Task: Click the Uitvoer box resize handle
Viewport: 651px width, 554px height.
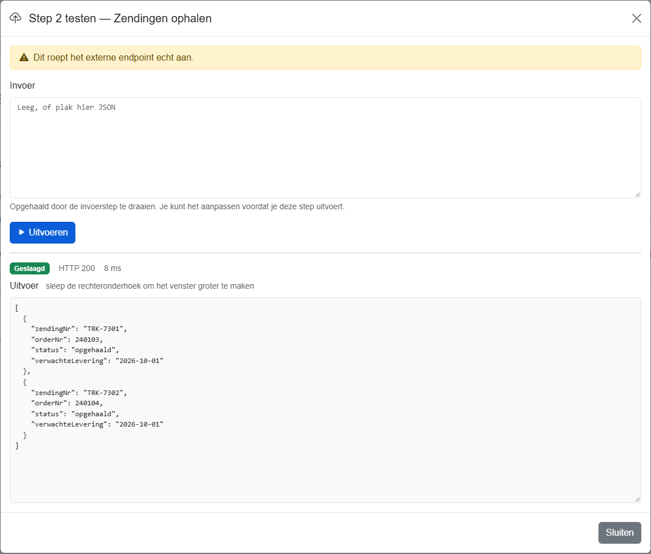Action: tap(637, 499)
